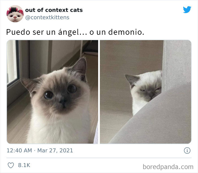Screen dimensions: 198x173
Task: Open the right squinting cat photo
Action: pos(146,92)
